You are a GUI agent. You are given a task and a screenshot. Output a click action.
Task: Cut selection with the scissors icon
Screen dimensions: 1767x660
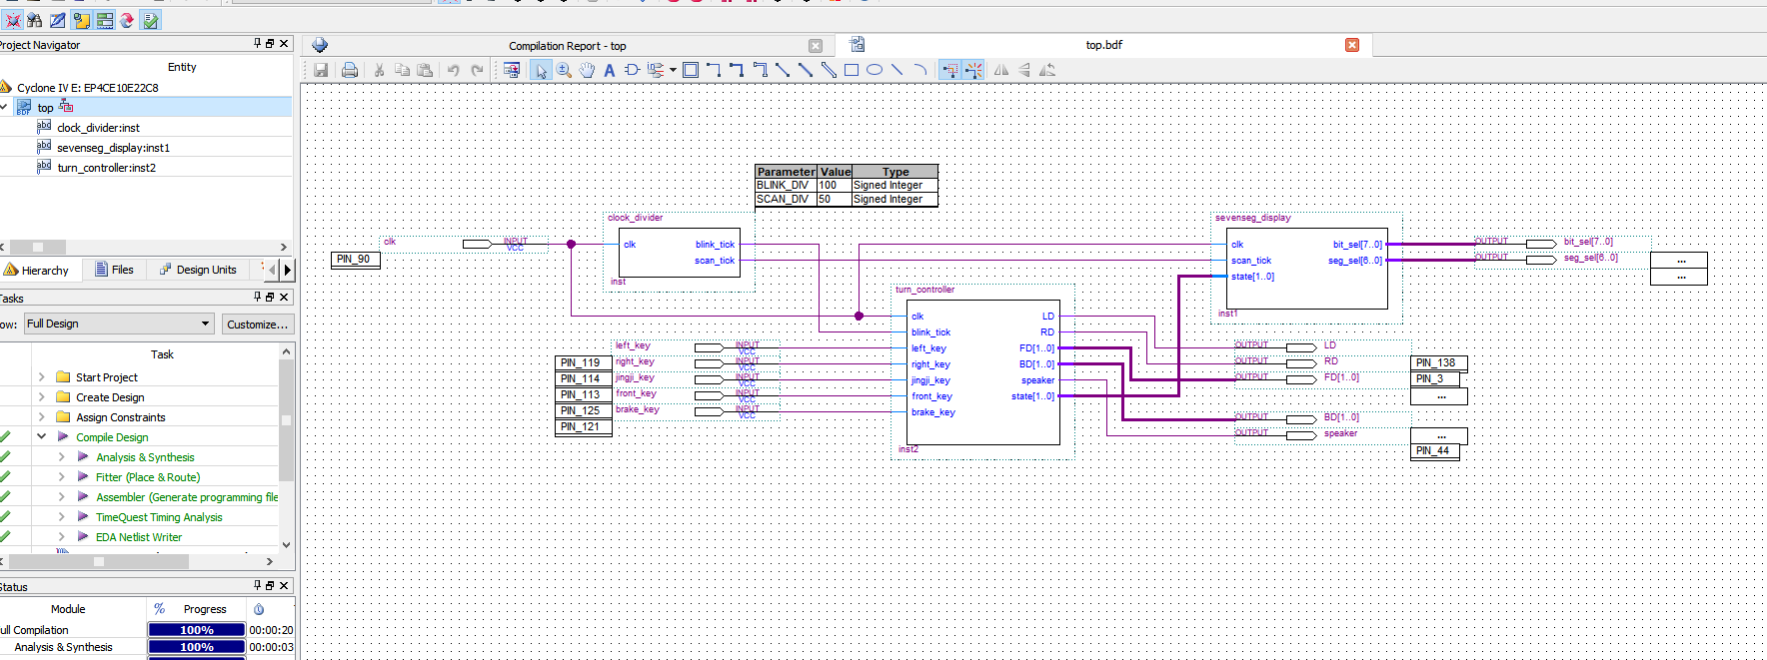coord(379,70)
